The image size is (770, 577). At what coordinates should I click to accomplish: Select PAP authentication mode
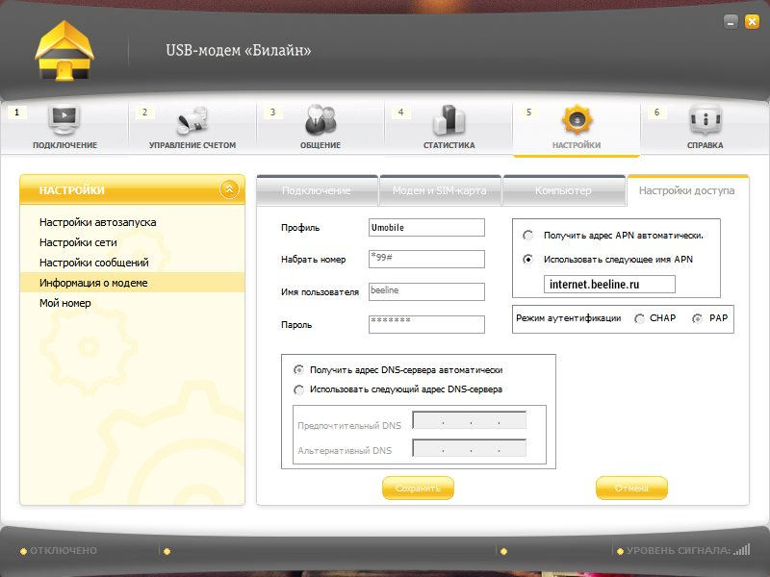(x=698, y=318)
